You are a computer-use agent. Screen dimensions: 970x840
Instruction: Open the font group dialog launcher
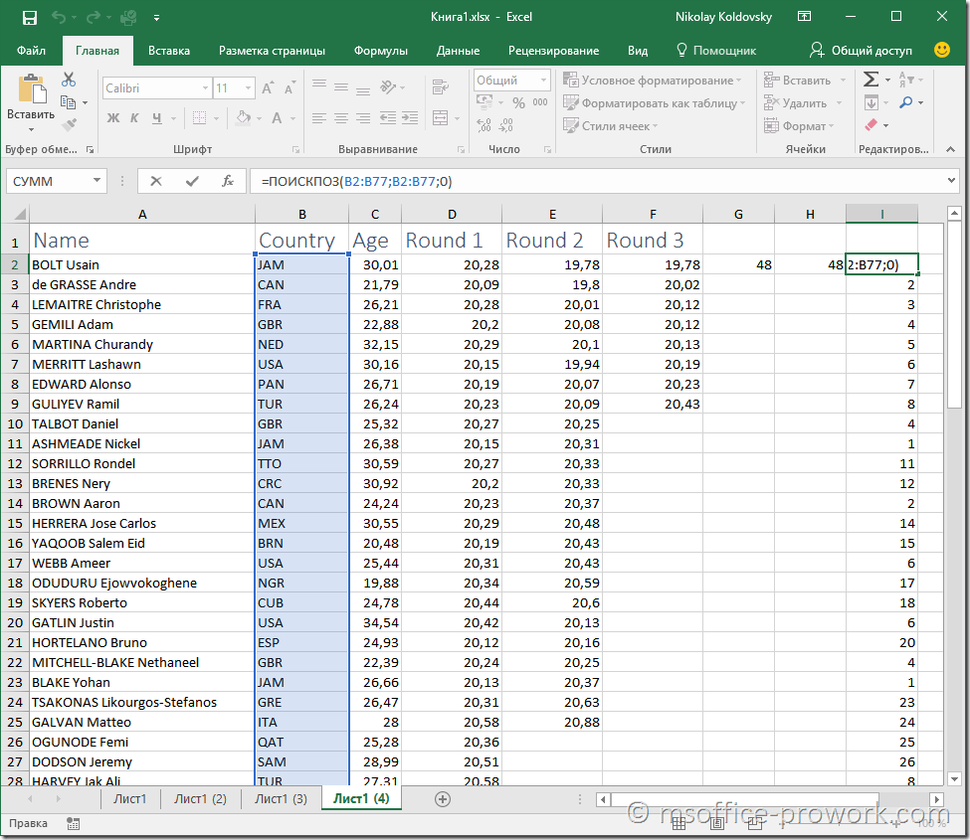point(295,149)
